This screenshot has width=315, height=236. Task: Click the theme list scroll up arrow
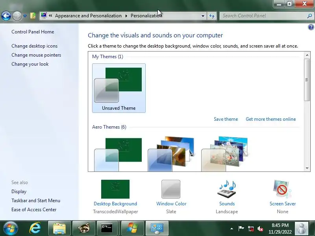point(307,55)
